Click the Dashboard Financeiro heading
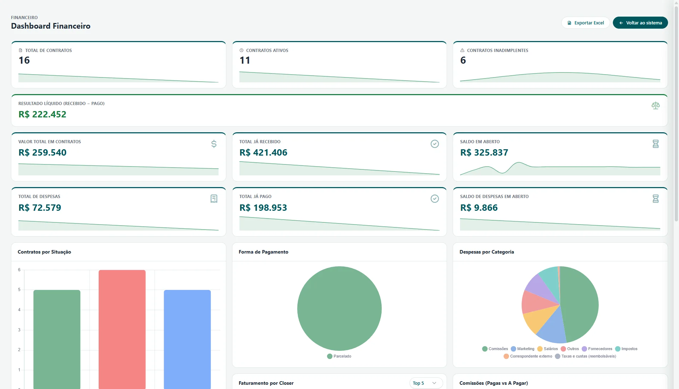Image resolution: width=679 pixels, height=389 pixels. (51, 26)
